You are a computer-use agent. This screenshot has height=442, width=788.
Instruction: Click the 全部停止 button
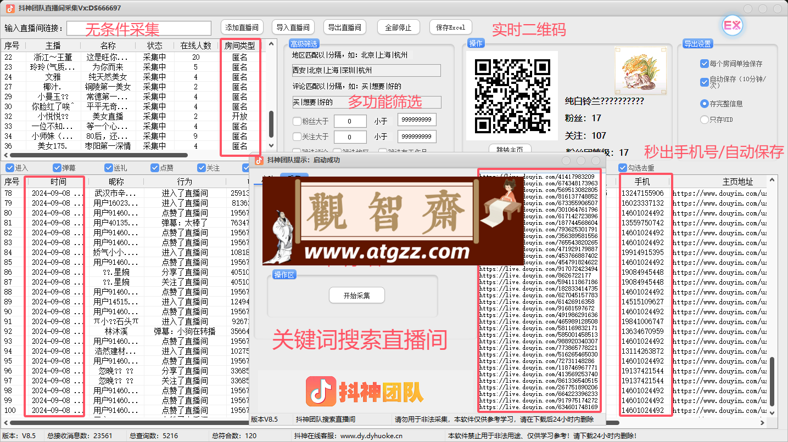point(399,27)
